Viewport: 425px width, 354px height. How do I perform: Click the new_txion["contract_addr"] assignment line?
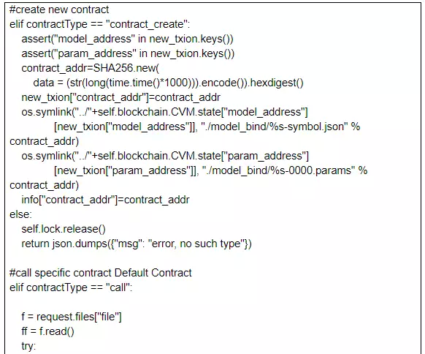pos(121,97)
